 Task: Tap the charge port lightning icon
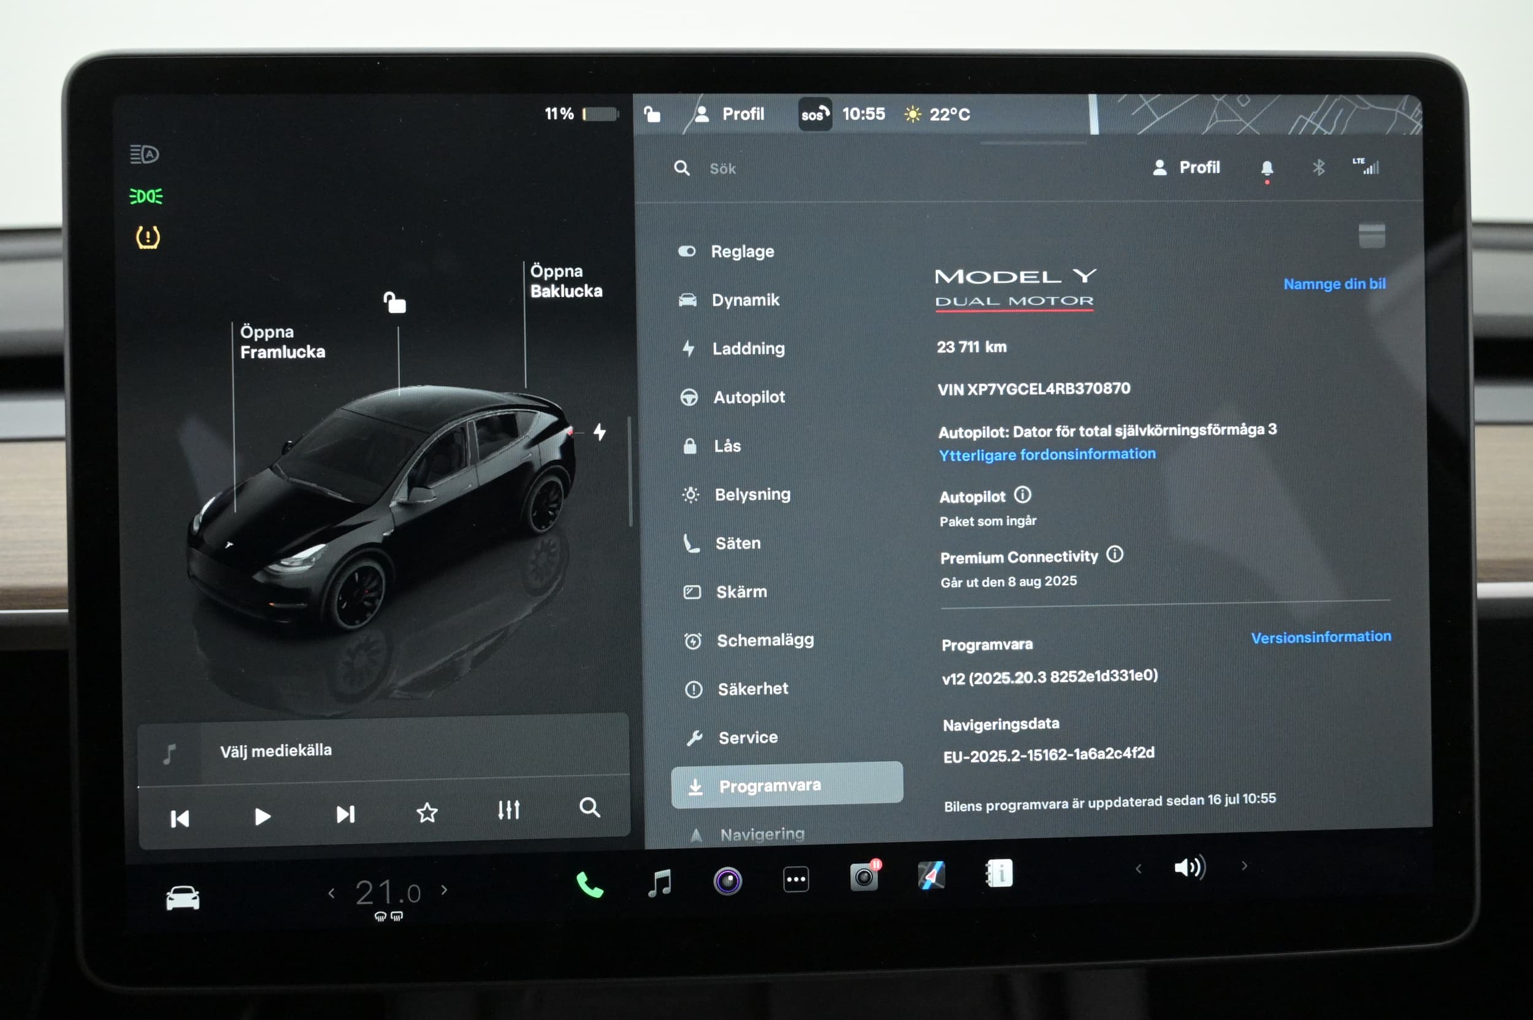(x=600, y=431)
